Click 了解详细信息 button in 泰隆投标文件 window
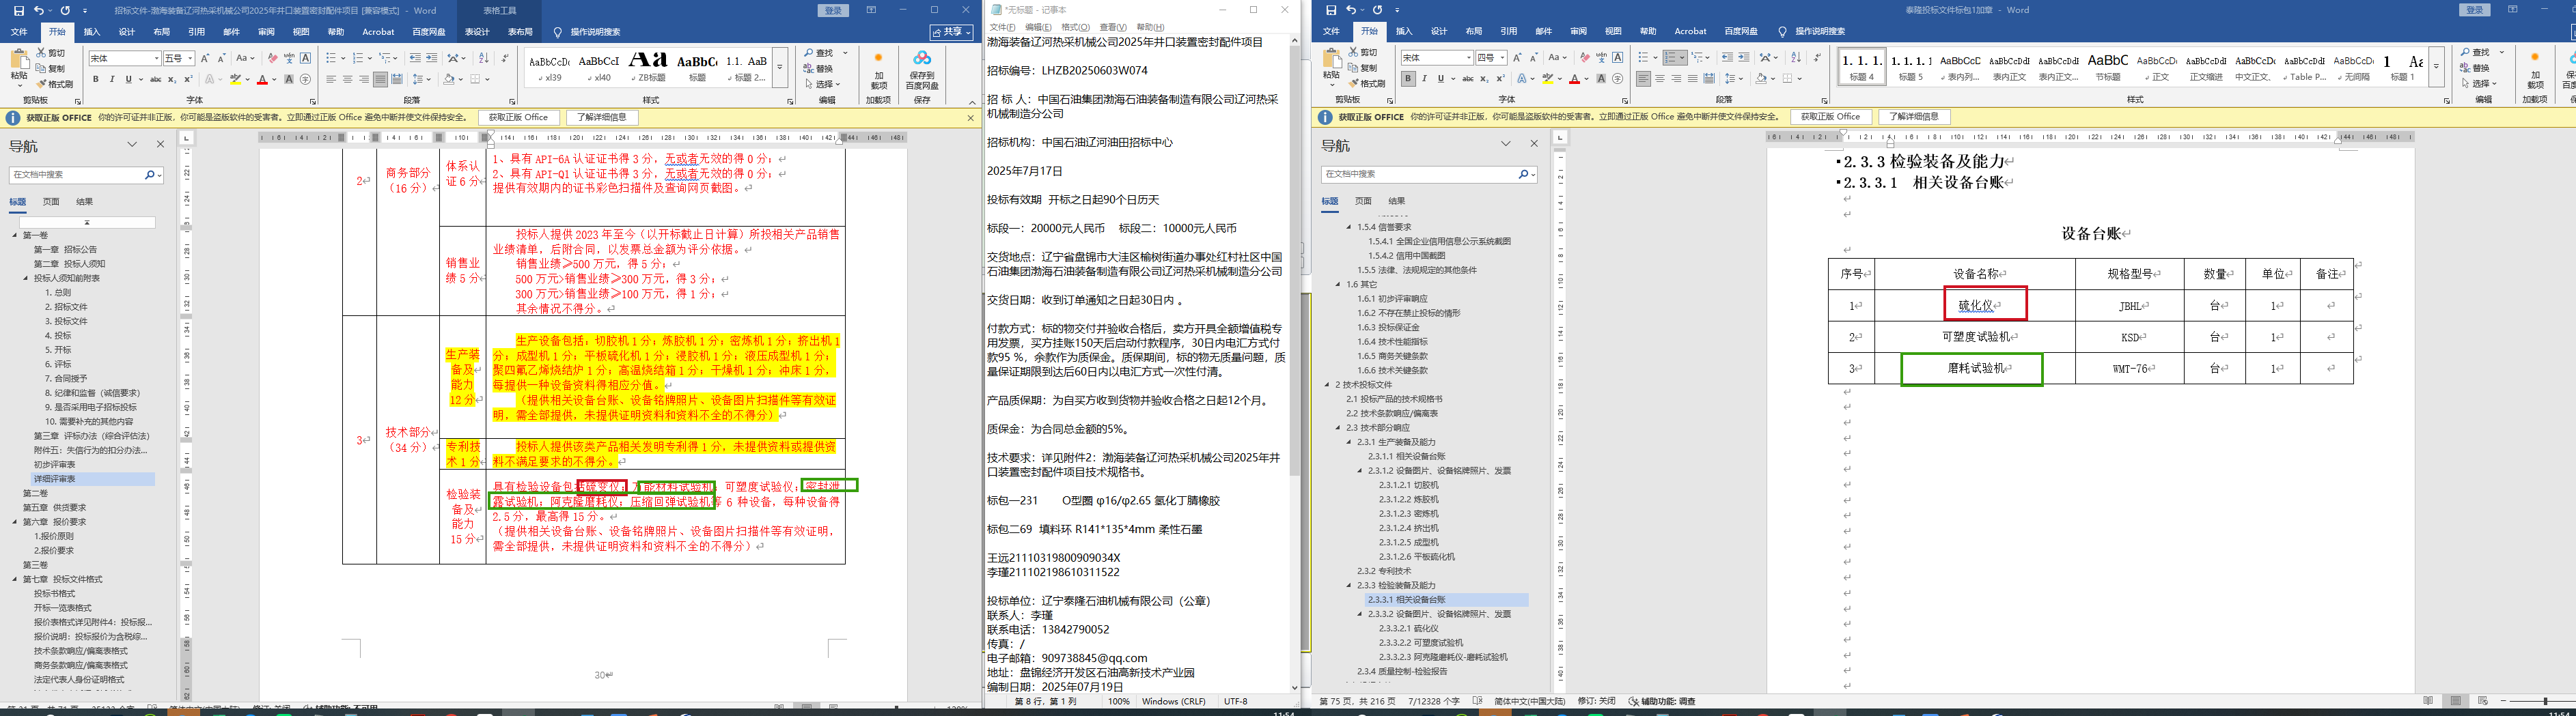The height and width of the screenshot is (716, 2576). pyautogui.click(x=1914, y=117)
